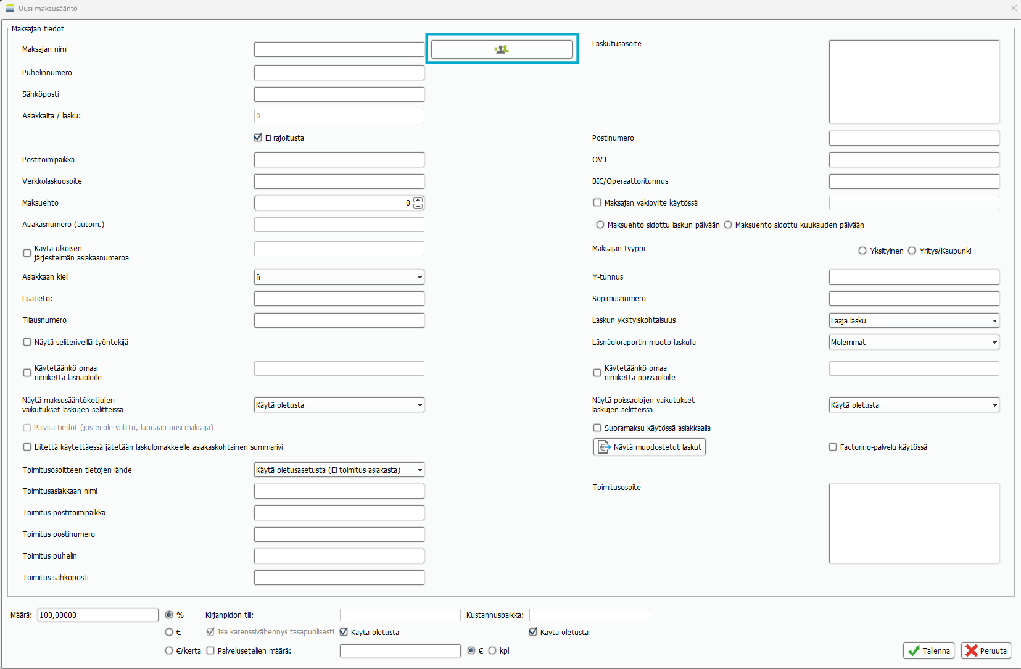
Task: Click the Puhelinnumero input field
Action: click(339, 73)
